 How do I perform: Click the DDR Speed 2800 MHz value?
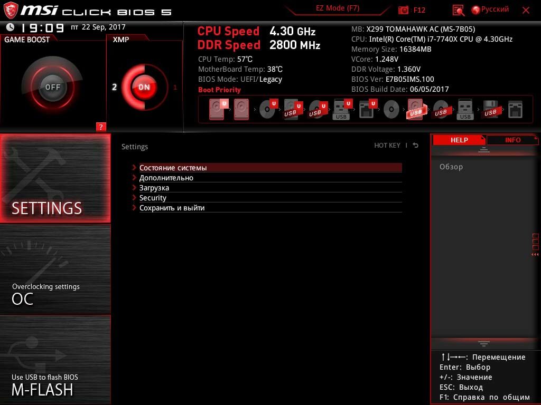[x=295, y=45]
